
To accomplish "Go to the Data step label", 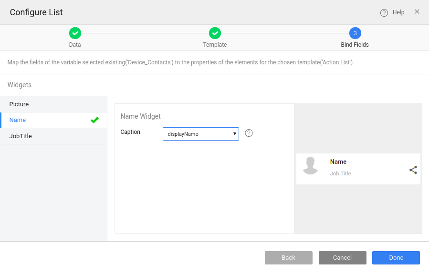I will pyautogui.click(x=75, y=45).
